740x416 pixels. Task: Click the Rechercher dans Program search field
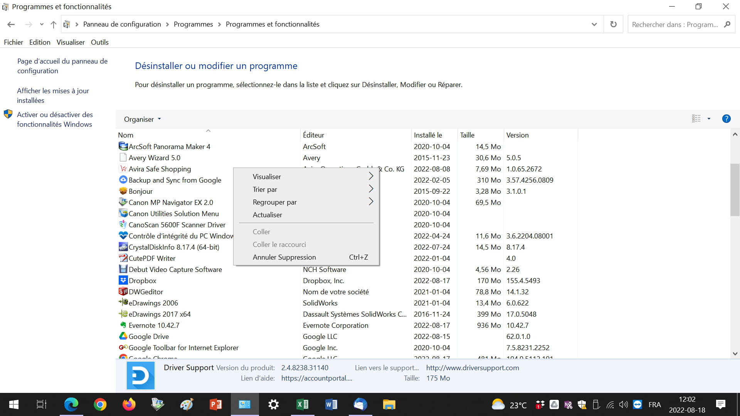pos(674,24)
